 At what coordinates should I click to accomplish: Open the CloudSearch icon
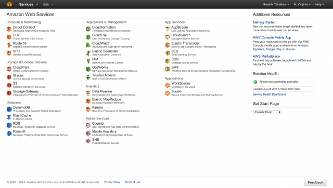tap(168, 37)
